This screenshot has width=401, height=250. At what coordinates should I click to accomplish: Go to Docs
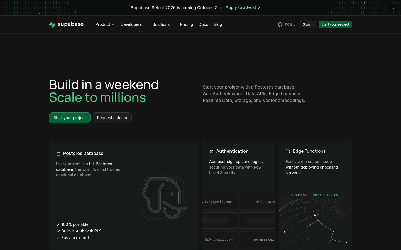click(x=203, y=24)
